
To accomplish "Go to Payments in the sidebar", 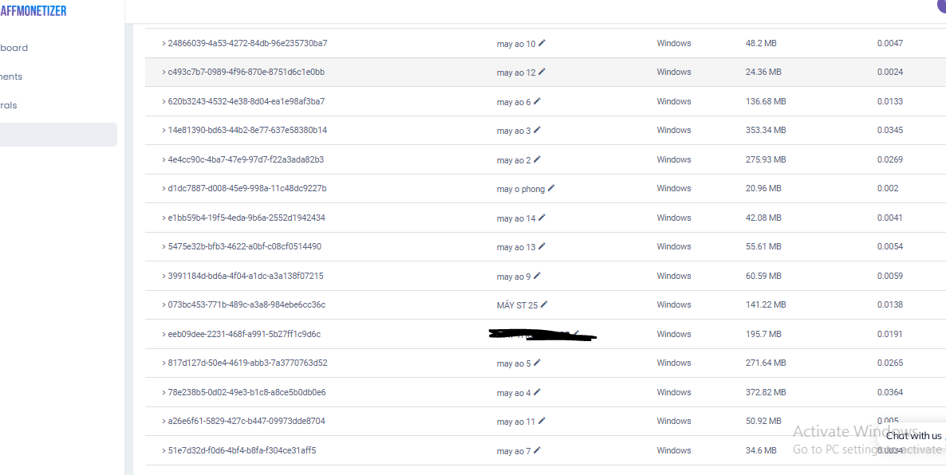I will 12,77.
